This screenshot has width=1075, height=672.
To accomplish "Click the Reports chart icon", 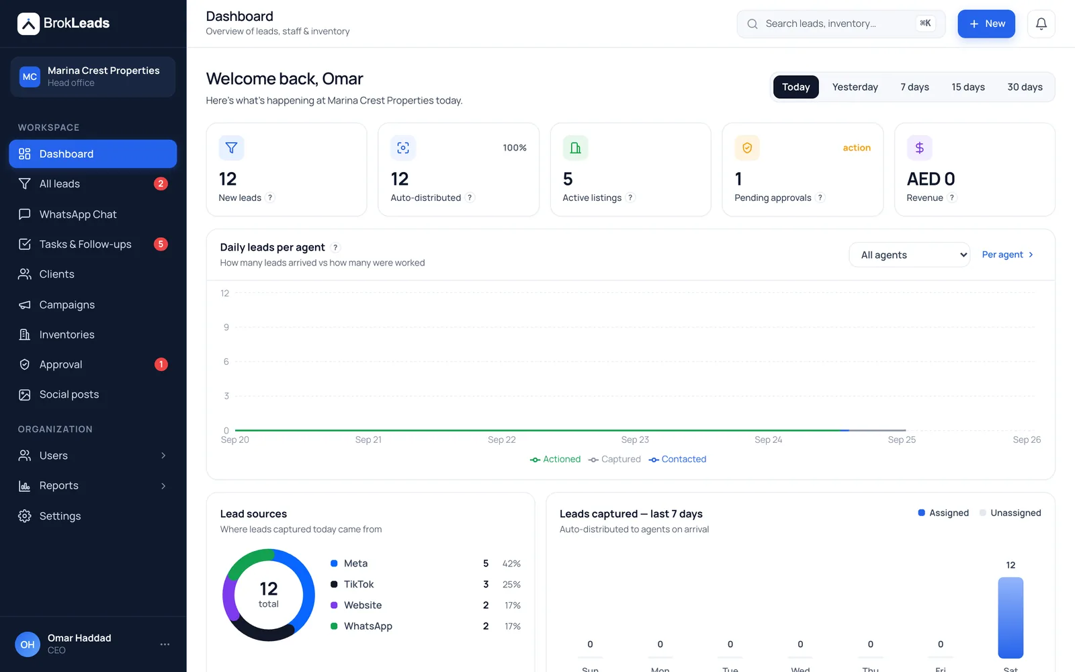I will 25,486.
